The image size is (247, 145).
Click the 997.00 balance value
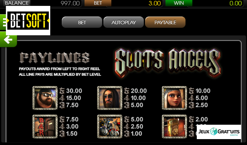tap(70, 3)
